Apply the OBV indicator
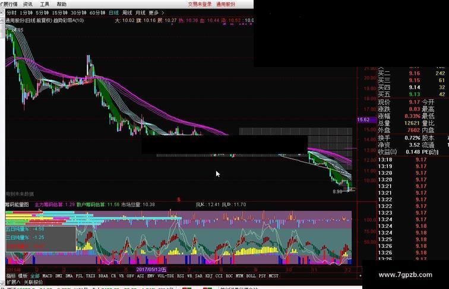 tap(130, 276)
